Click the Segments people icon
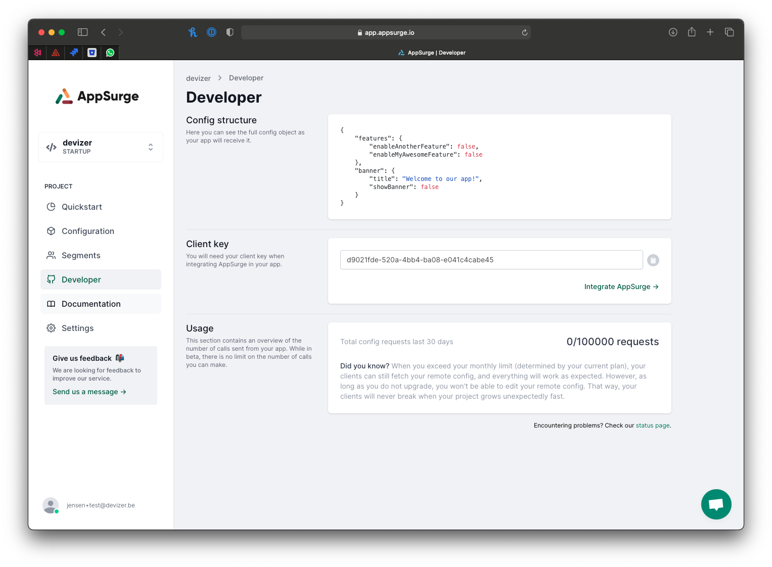Viewport: 772px width, 567px height. pyautogui.click(x=51, y=255)
